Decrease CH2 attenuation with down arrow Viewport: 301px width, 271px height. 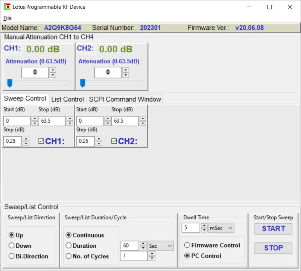[126, 75]
